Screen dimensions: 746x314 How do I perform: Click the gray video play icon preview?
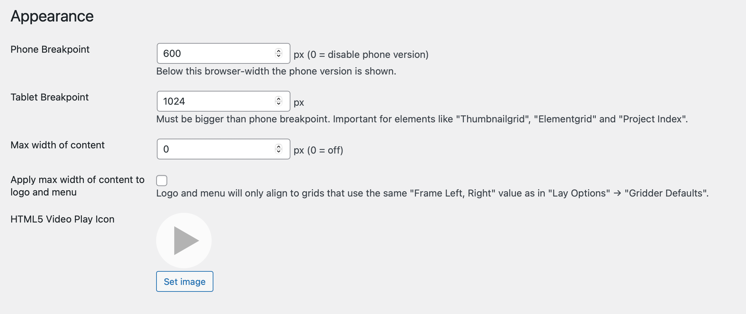(x=184, y=241)
